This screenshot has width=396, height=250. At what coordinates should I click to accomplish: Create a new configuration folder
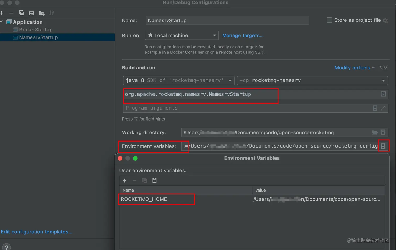pyautogui.click(x=42, y=13)
